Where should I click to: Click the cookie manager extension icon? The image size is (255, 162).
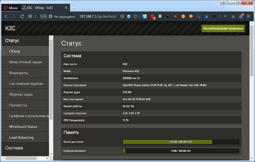pos(191,16)
